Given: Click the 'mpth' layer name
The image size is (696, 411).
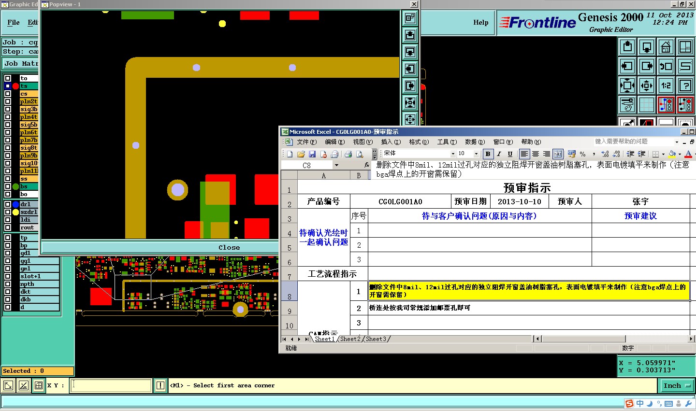Looking at the screenshot, I should (x=39, y=284).
